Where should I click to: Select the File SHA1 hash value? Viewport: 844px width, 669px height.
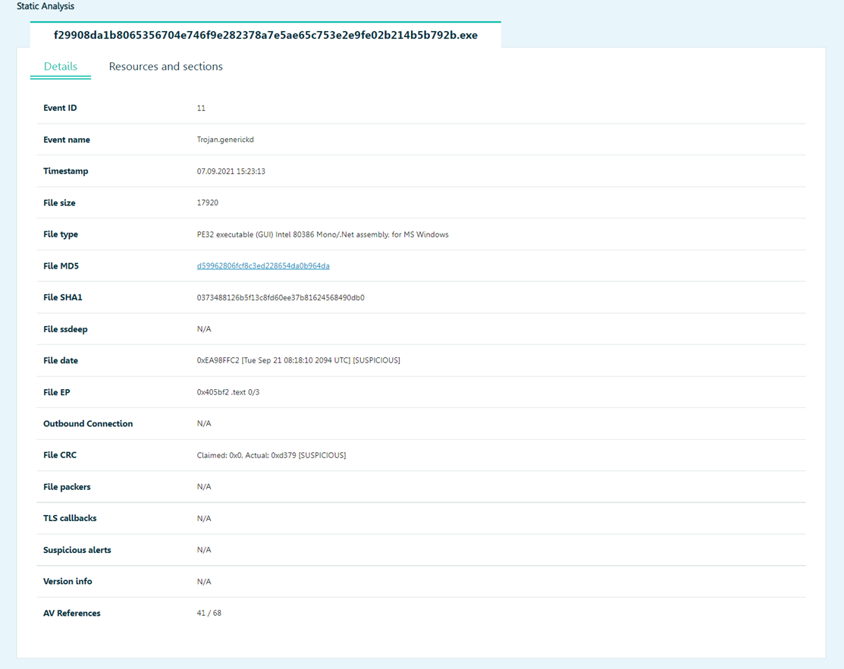[280, 298]
